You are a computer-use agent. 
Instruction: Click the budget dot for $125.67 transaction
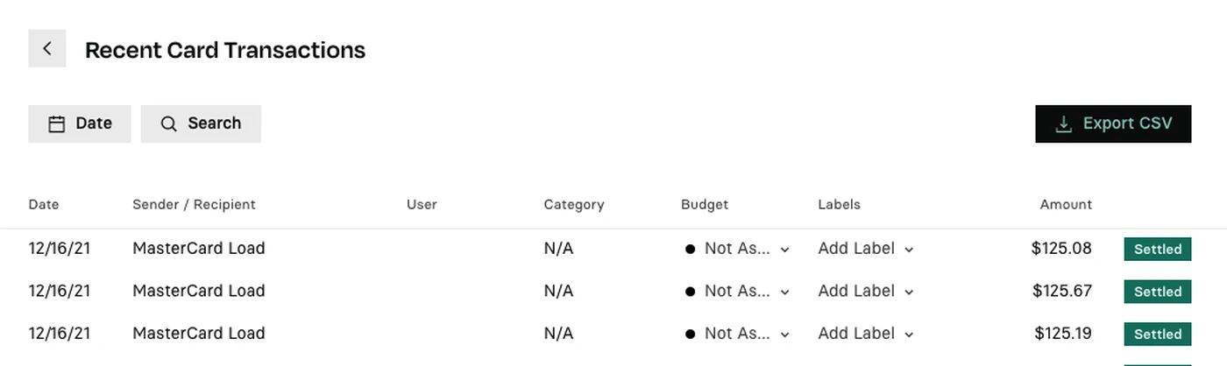[691, 292]
